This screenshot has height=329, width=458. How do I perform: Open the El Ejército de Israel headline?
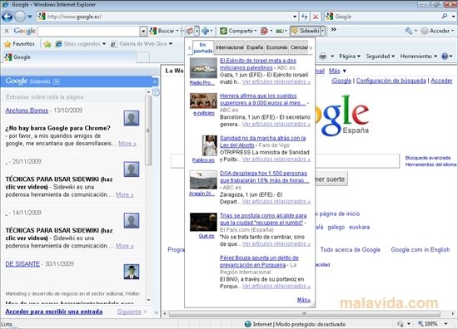258,64
